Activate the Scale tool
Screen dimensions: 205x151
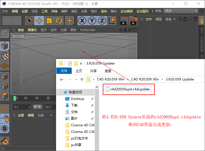click(49, 21)
